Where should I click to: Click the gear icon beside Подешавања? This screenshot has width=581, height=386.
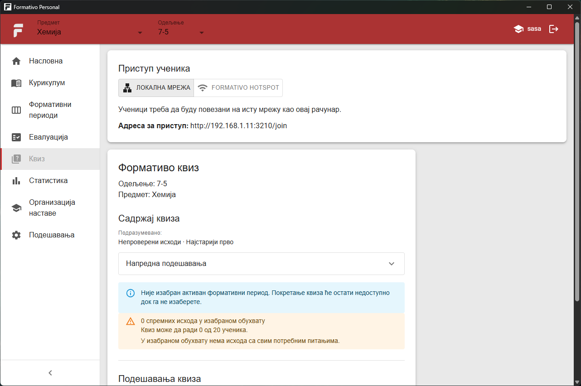pyautogui.click(x=16, y=235)
